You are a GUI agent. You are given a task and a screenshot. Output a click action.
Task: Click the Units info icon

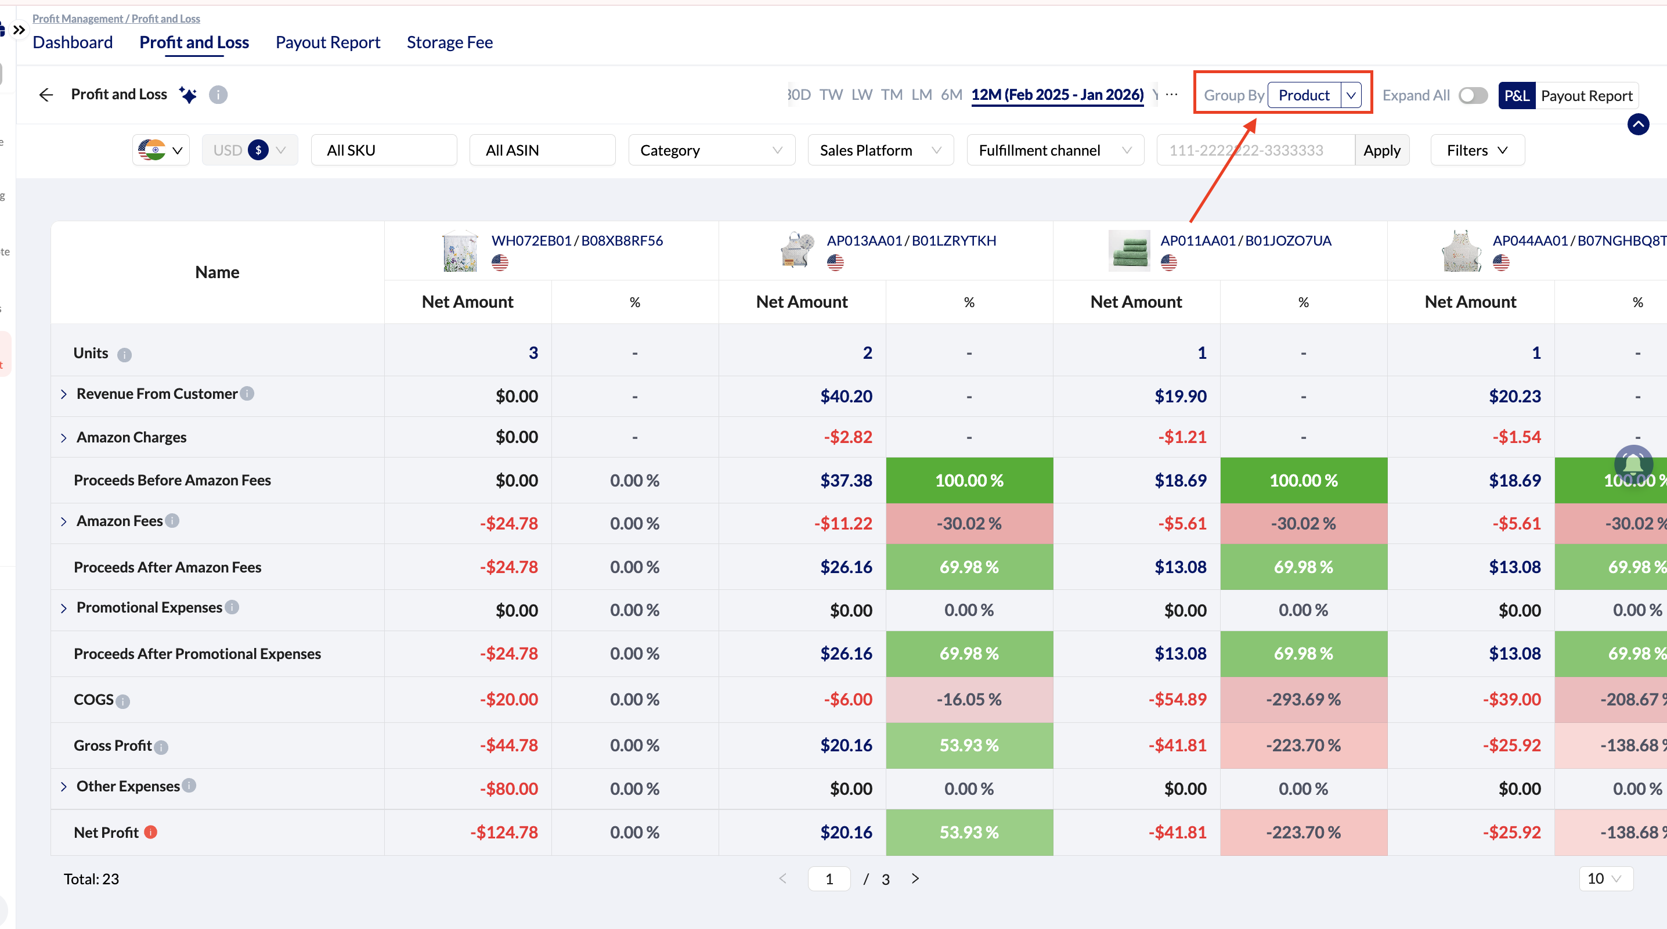tap(124, 354)
